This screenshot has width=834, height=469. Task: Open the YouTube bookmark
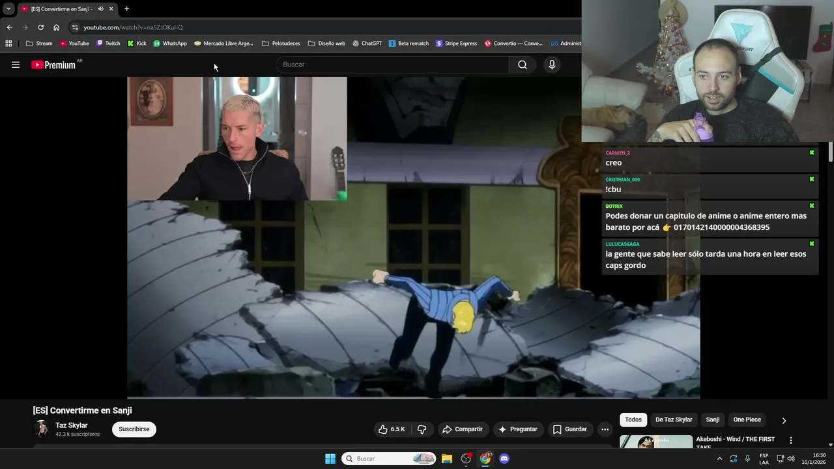point(74,43)
